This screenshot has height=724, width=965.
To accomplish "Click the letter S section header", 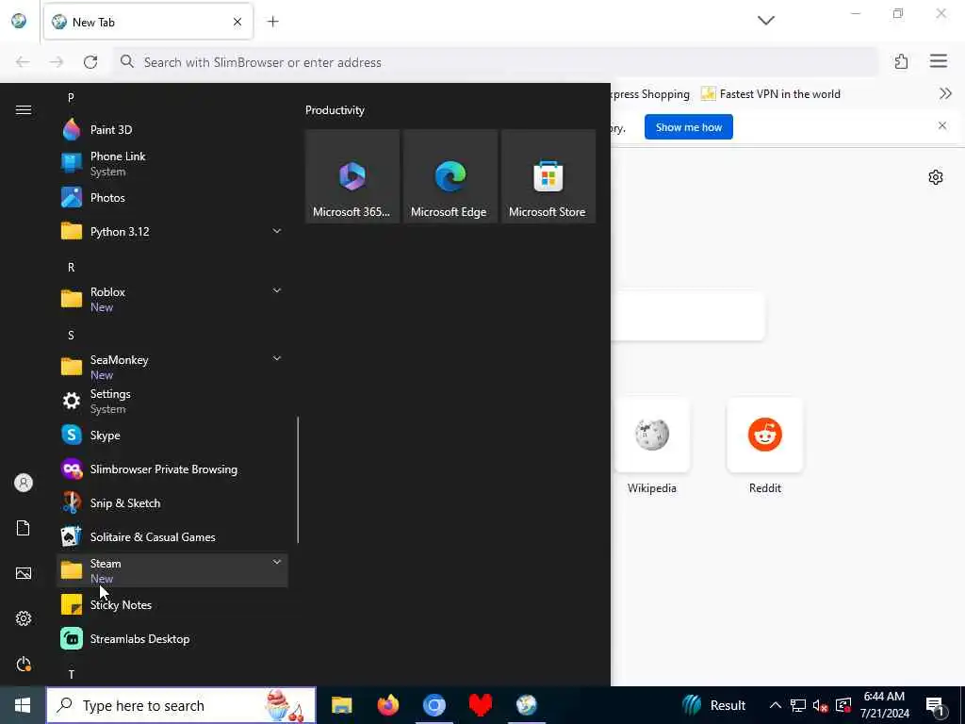I will (71, 335).
